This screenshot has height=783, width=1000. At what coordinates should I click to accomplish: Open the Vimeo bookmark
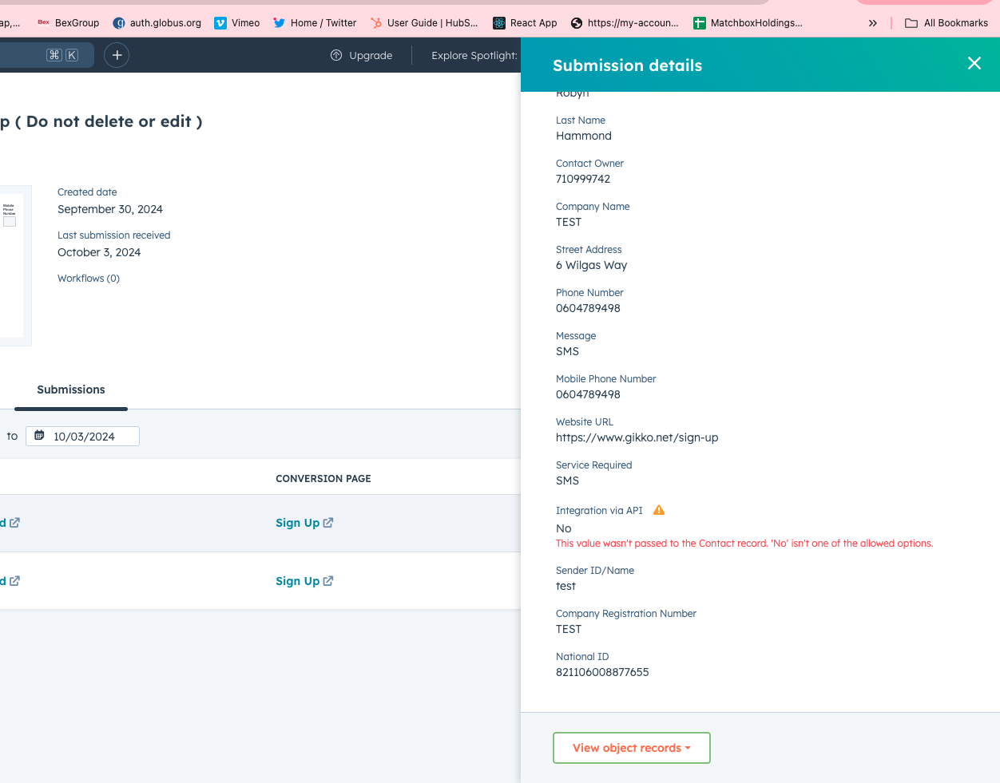237,23
